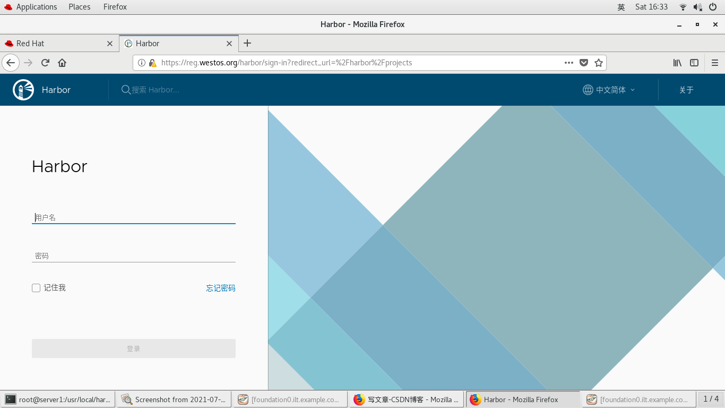This screenshot has height=408, width=725.
Task: Show site information via the info icon
Action: [142, 63]
